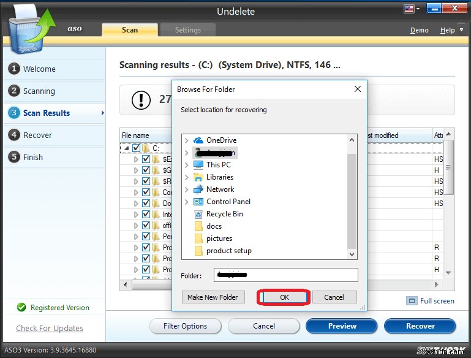Click Cancel in Browse For Folder dialog
The height and width of the screenshot is (358, 471).
[334, 297]
